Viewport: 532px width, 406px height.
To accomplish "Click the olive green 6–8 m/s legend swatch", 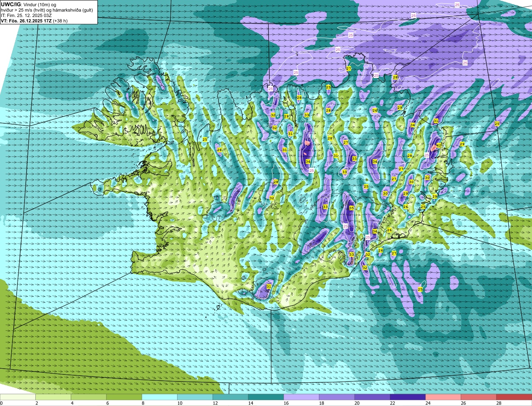I will click(124, 397).
